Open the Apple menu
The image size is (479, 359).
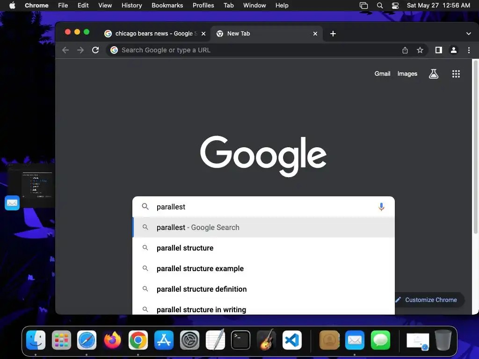pos(12,6)
